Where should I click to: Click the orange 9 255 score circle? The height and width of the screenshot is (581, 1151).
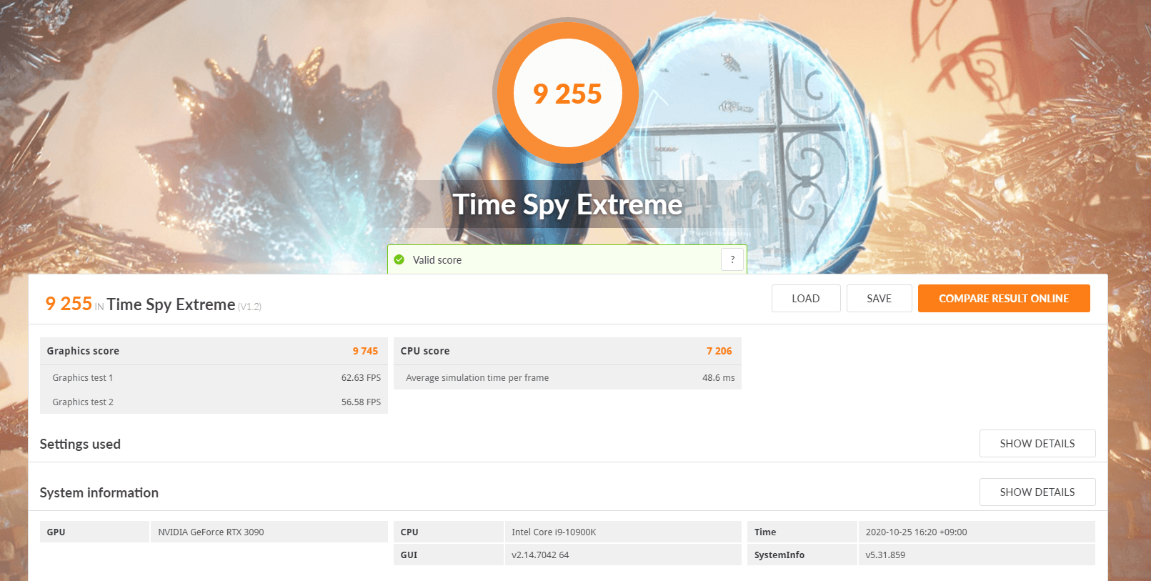(568, 93)
